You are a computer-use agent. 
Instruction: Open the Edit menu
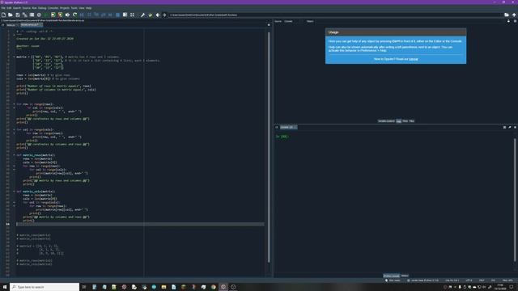(x=9, y=8)
